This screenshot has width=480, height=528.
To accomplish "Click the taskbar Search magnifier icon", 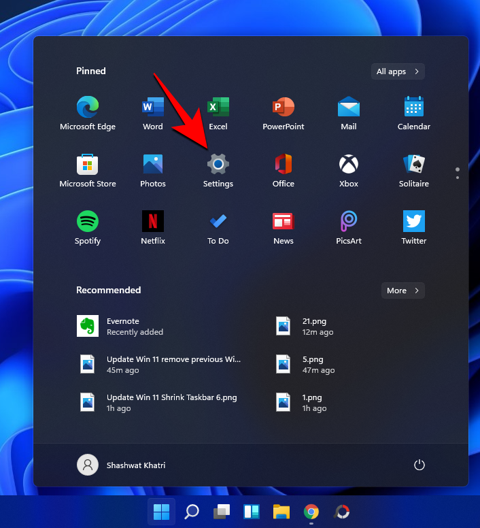I will pyautogui.click(x=192, y=511).
